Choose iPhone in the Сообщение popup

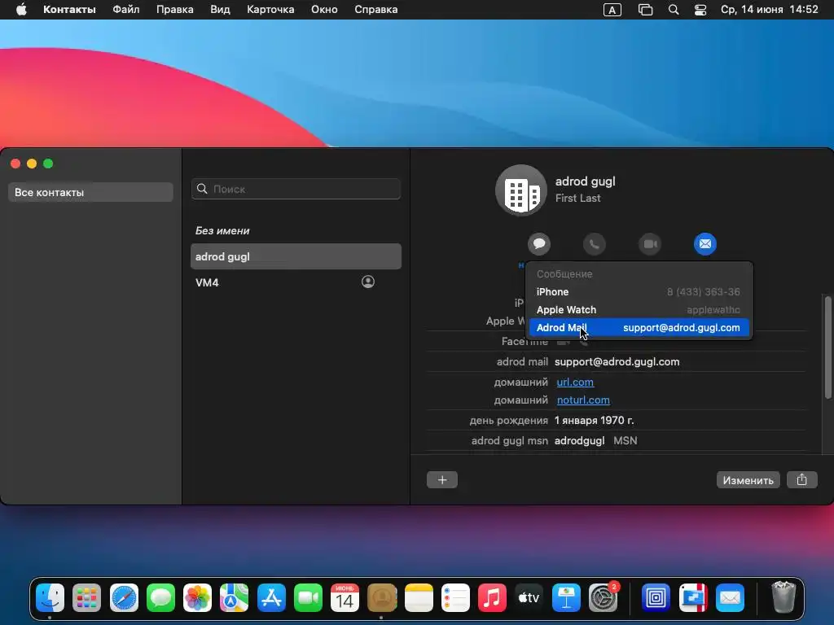coord(639,292)
